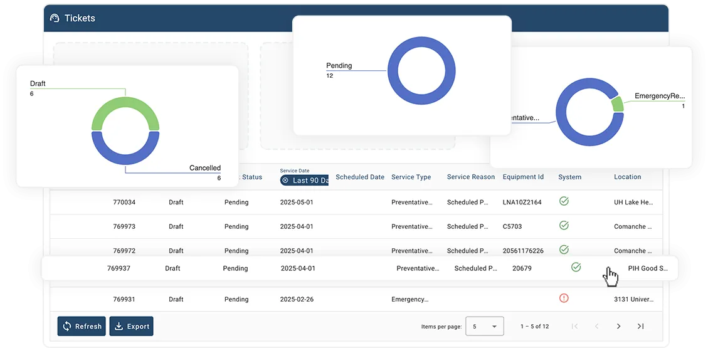Click green check icon for ticket 770034
The width and height of the screenshot is (708, 348).
(564, 201)
